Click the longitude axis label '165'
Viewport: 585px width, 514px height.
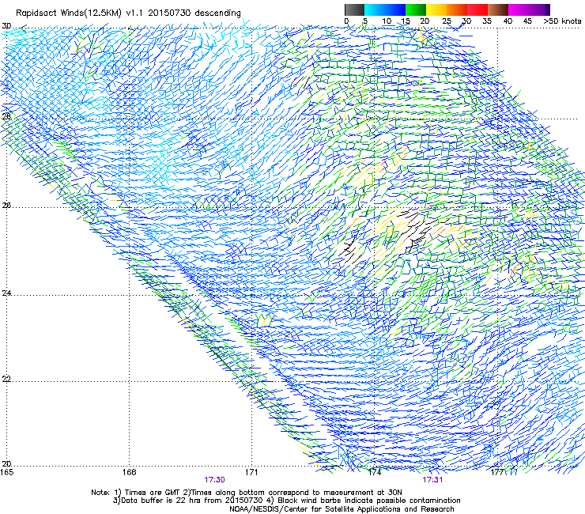[6, 472]
